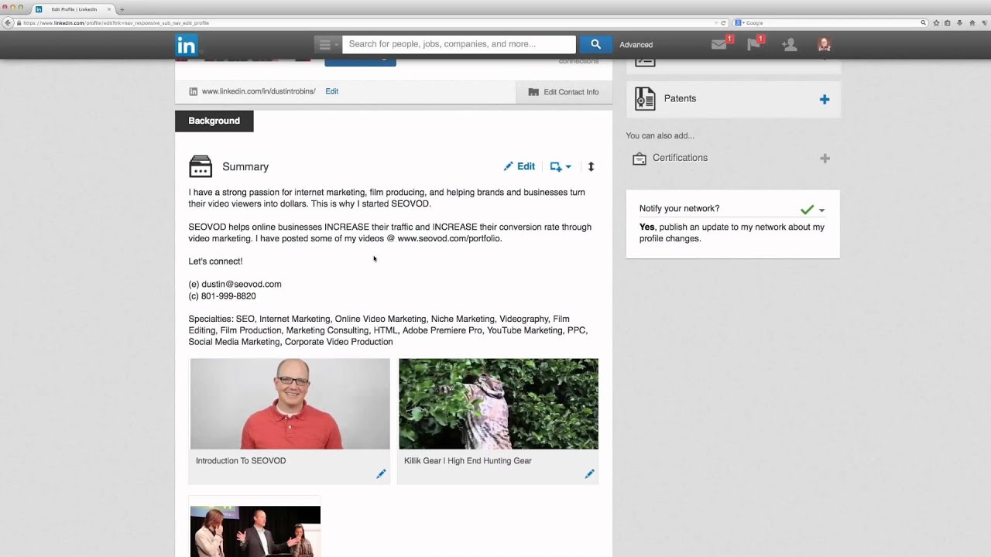Close the Edit Profile browser tab
The height and width of the screenshot is (557, 991).
click(x=109, y=9)
